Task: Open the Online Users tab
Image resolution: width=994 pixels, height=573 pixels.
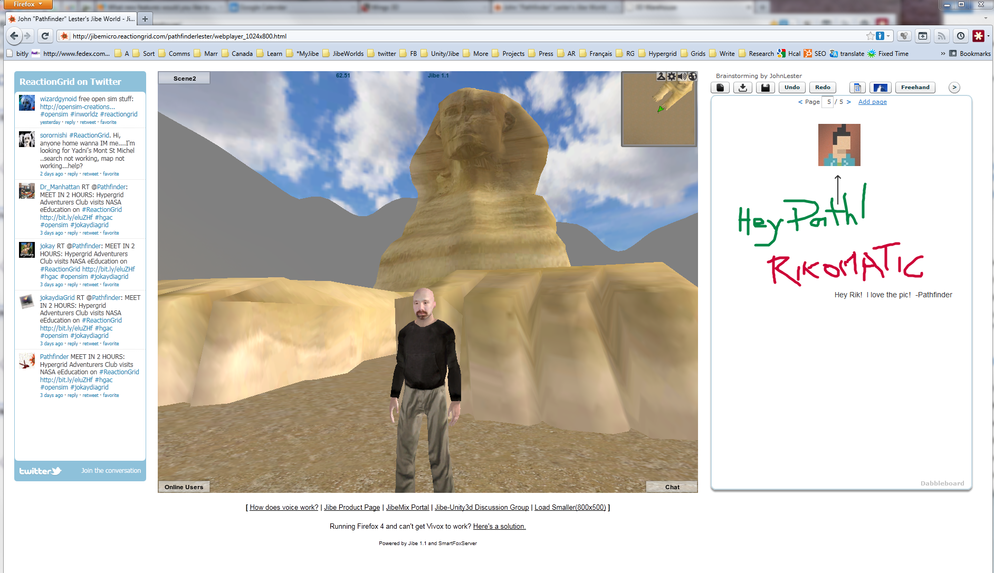Action: coord(184,487)
